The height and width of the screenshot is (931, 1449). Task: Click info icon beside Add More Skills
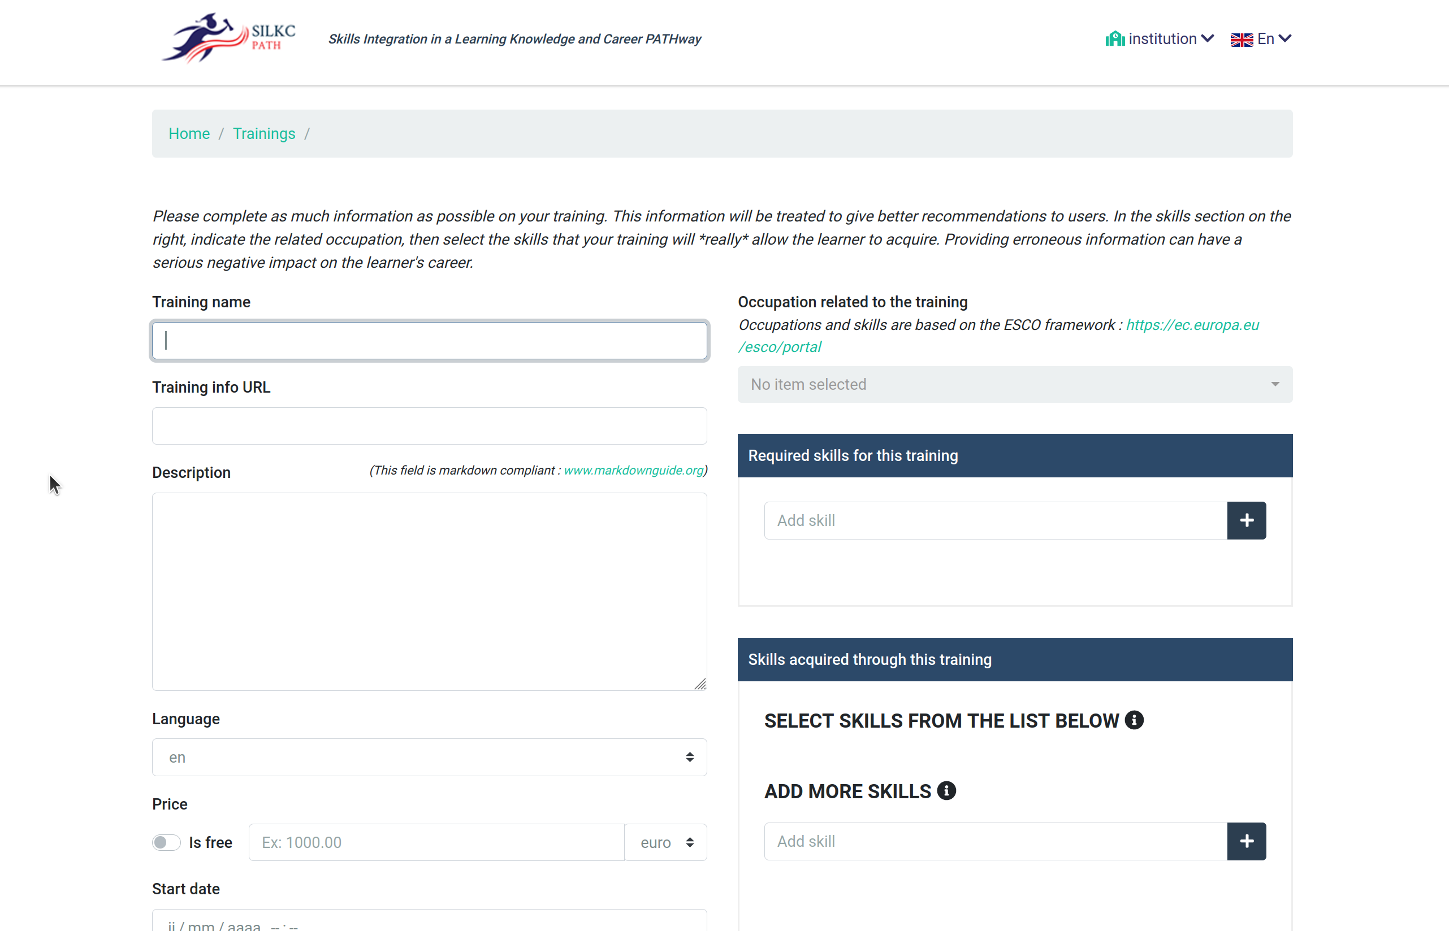coord(946,791)
